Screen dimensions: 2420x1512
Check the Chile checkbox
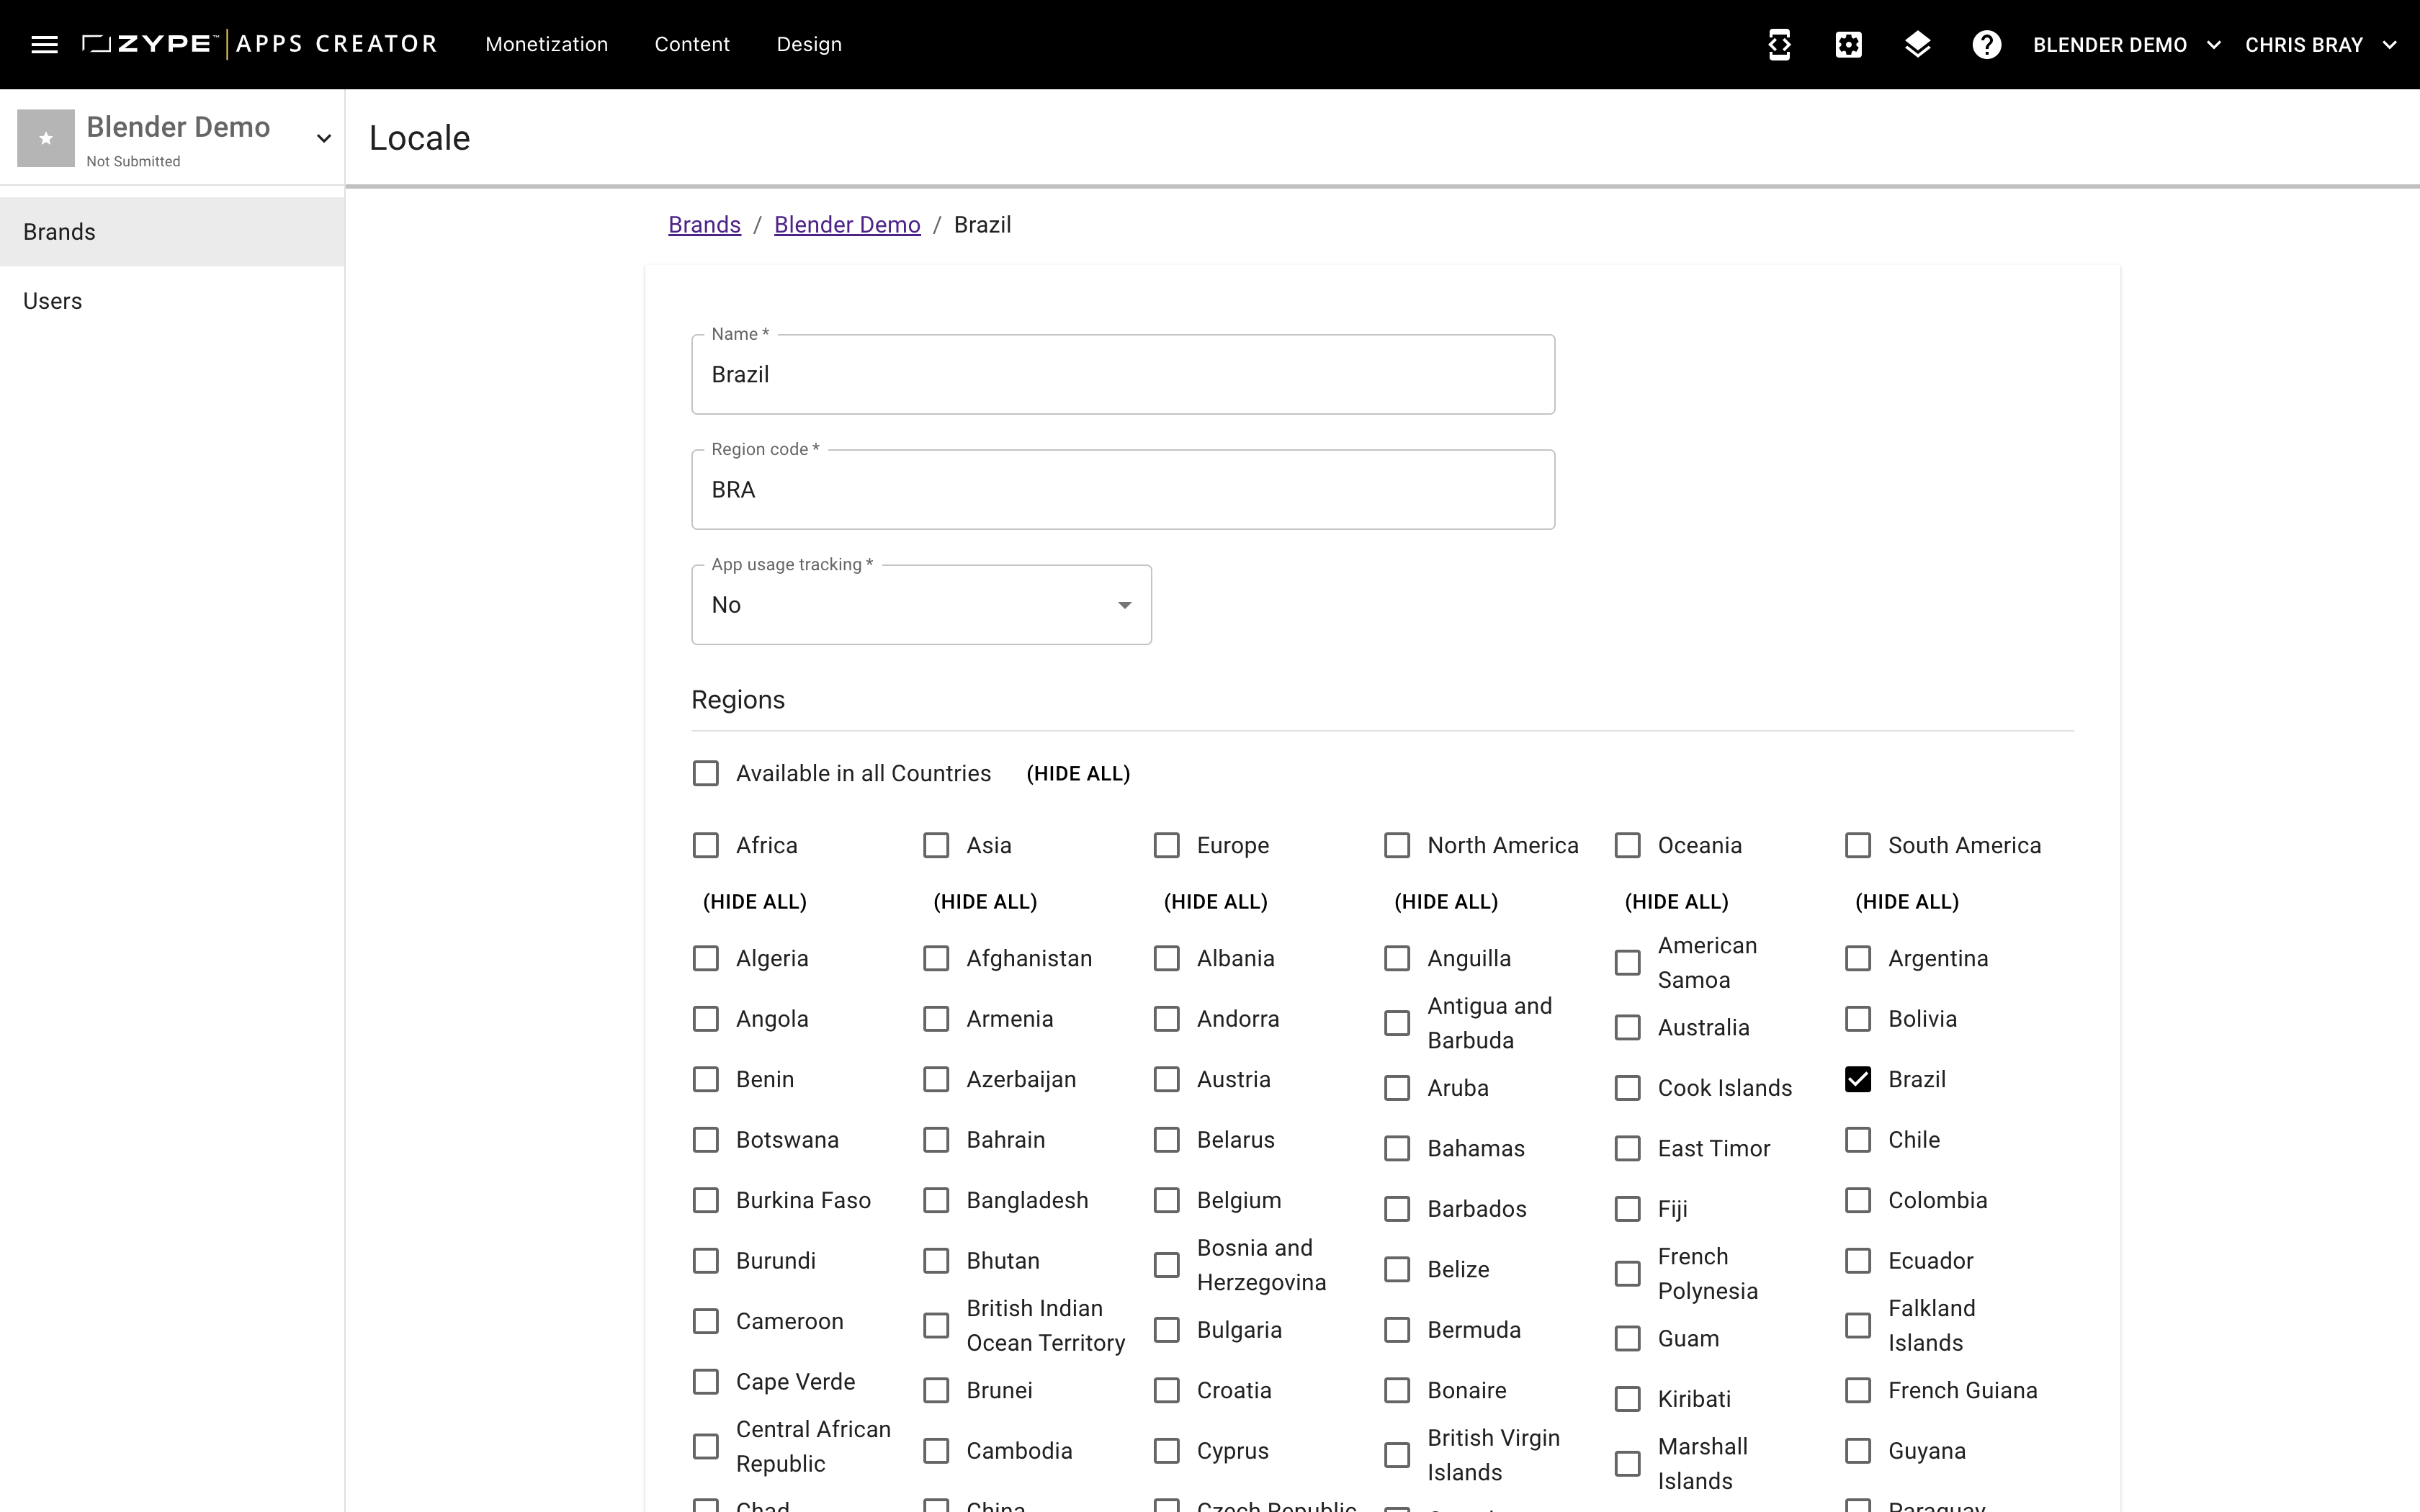(1858, 1140)
